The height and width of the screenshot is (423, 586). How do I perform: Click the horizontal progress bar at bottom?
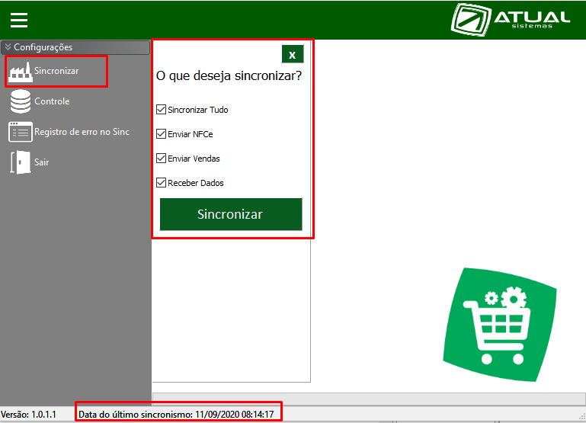pyautogui.click(x=369, y=399)
